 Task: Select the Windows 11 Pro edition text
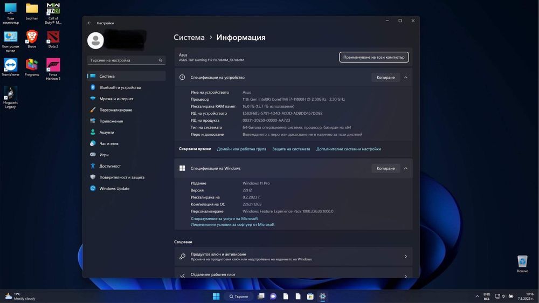pyautogui.click(x=256, y=183)
